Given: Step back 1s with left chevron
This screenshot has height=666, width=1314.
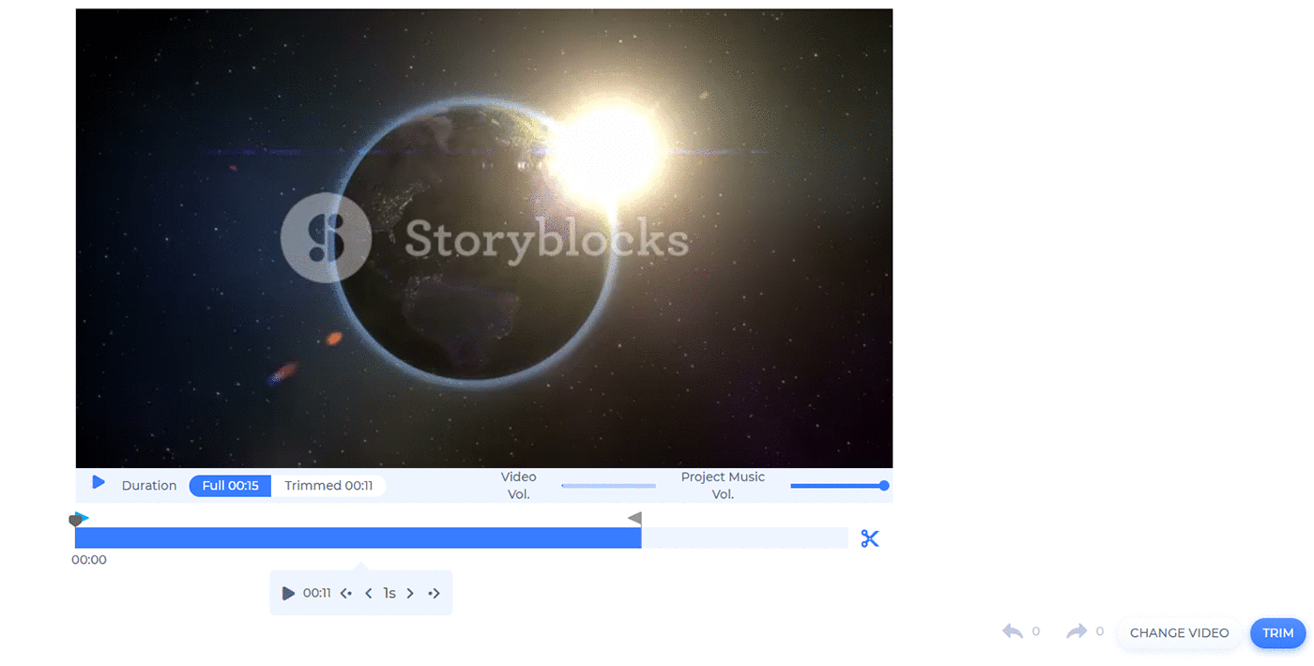Looking at the screenshot, I should pos(368,594).
